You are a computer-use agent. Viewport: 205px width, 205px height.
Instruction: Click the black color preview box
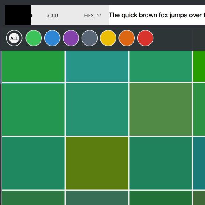[18, 15]
